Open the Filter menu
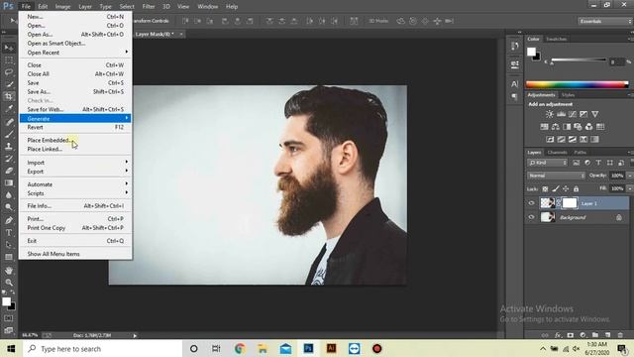This screenshot has width=634, height=357. click(149, 7)
